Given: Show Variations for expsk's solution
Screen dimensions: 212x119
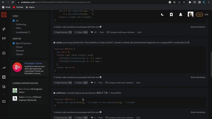Looking at the screenshot, I should click(x=198, y=77).
